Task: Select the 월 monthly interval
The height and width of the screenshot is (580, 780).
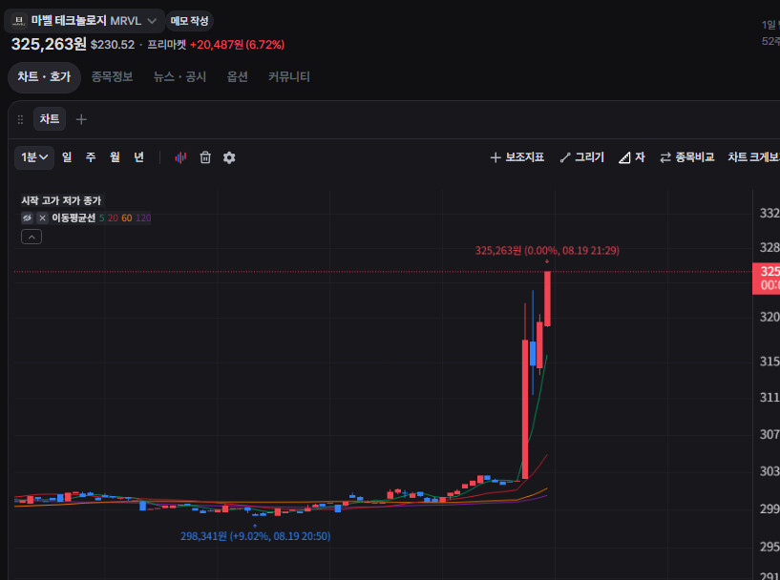Action: (x=115, y=157)
